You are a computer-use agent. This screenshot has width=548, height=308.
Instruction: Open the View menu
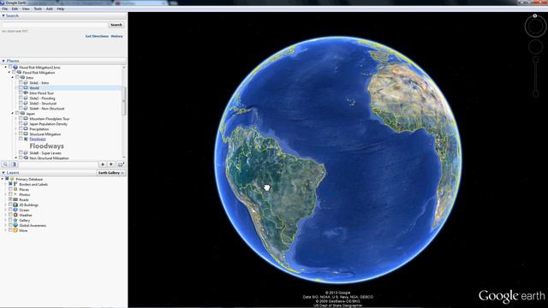[26, 9]
